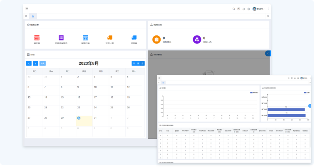This screenshot has width=315, height=168.
Task: Select the home tab
Action: click(x=33, y=16)
